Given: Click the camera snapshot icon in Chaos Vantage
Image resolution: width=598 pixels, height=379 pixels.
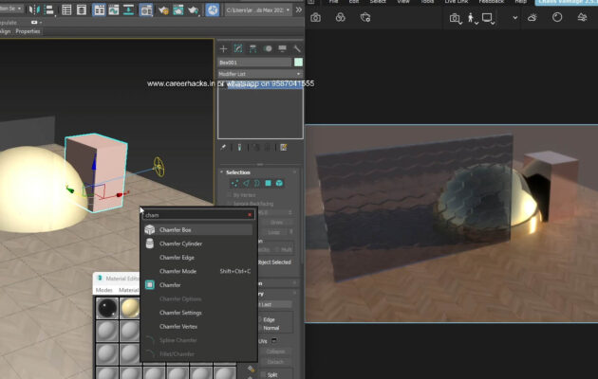Looking at the screenshot, I should tap(316, 18).
